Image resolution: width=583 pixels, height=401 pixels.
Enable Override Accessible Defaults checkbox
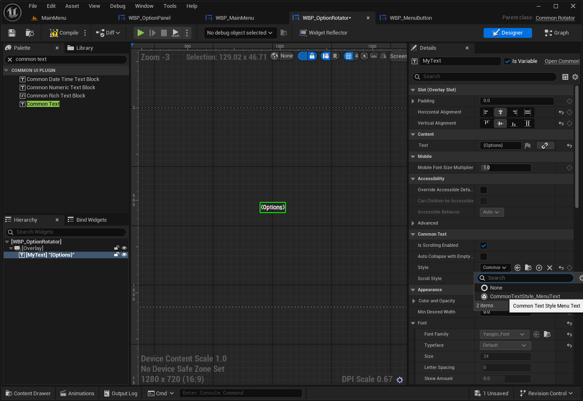point(484,190)
